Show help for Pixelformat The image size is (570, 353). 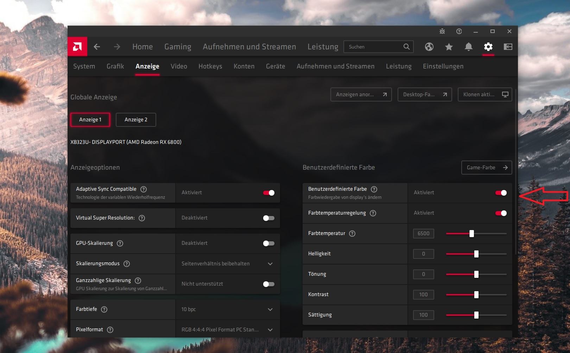pos(110,330)
